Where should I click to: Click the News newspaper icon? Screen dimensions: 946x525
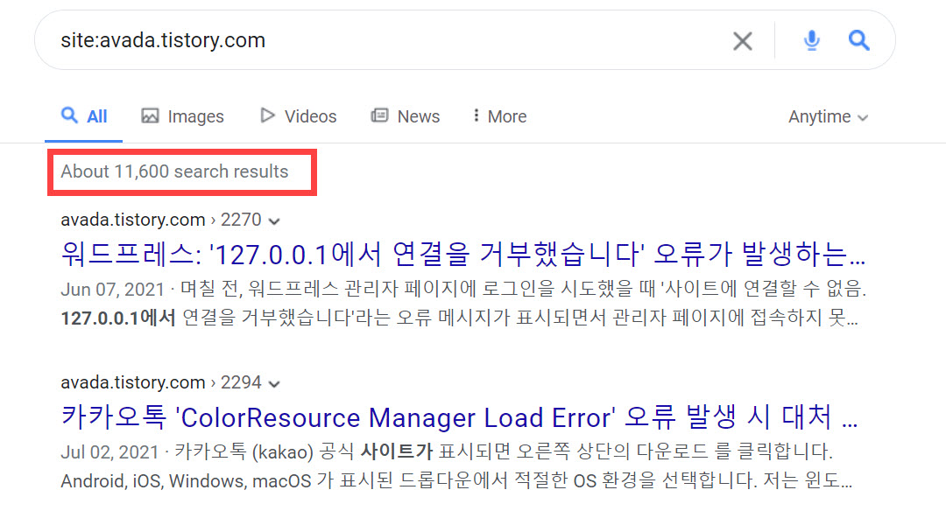[x=379, y=115]
